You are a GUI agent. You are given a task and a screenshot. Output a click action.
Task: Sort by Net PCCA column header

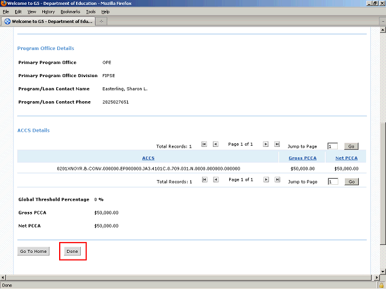(x=346, y=158)
